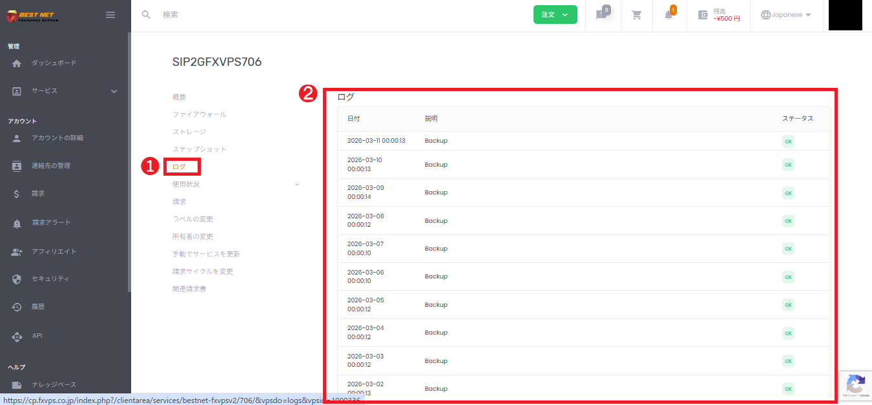
Task: Select the ログ menu item
Action: click(180, 167)
